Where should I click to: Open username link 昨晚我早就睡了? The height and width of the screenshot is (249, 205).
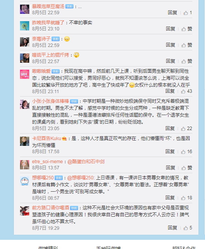[48, 23]
